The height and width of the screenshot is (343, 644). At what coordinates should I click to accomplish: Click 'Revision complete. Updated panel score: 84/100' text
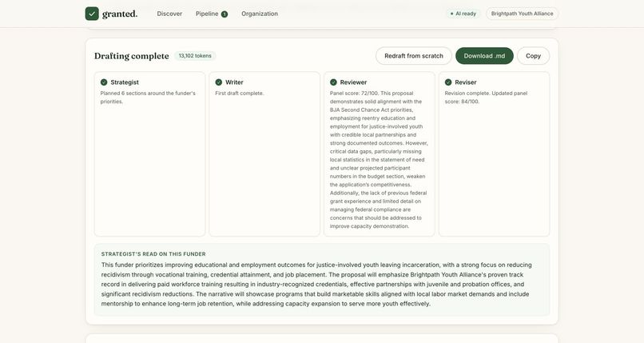click(486, 98)
